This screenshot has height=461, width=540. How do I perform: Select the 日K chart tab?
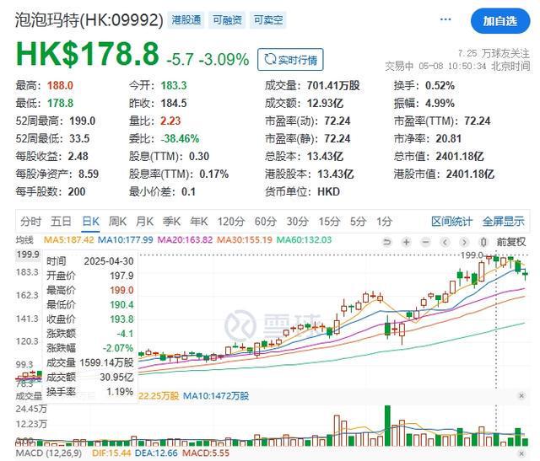click(91, 221)
